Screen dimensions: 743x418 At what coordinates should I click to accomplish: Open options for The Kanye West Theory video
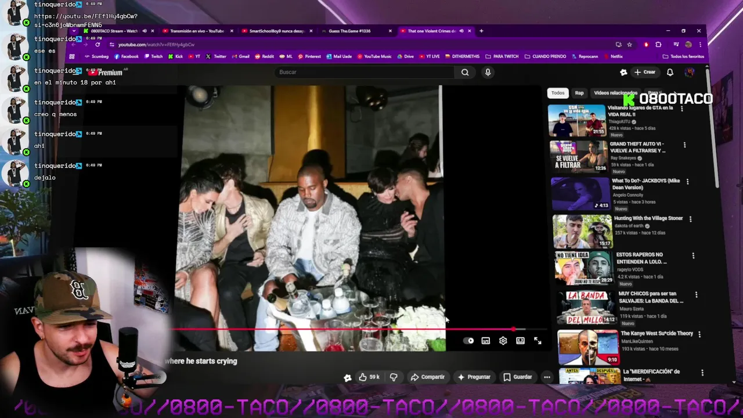[699, 334]
